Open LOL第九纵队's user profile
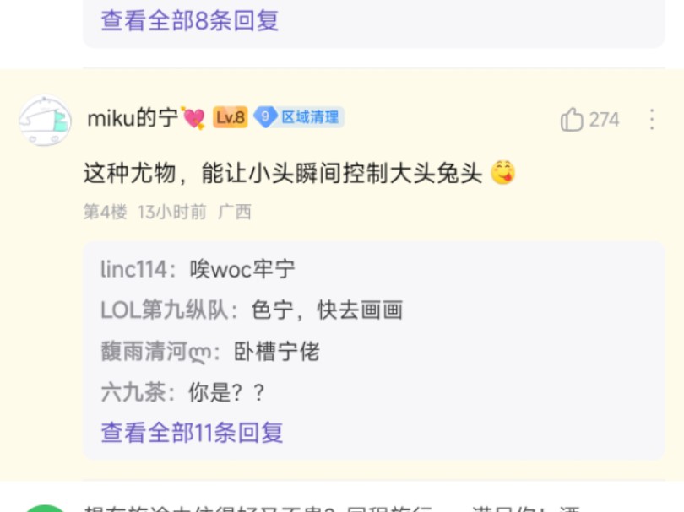The height and width of the screenshot is (512, 684). click(165, 310)
